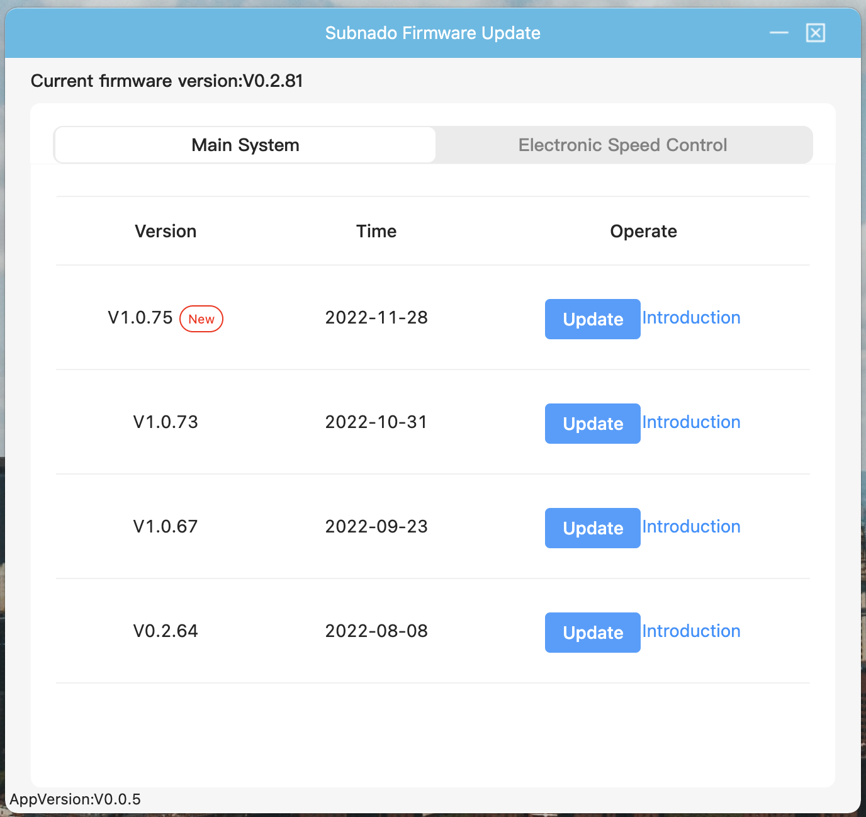The width and height of the screenshot is (866, 817).
Task: Click Update in the V0.2.64 row
Action: [592, 633]
